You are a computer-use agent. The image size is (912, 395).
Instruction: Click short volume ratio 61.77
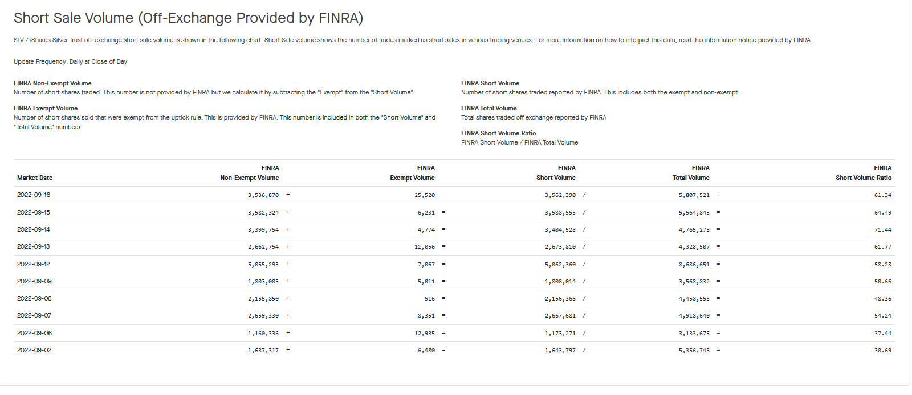[x=883, y=247]
